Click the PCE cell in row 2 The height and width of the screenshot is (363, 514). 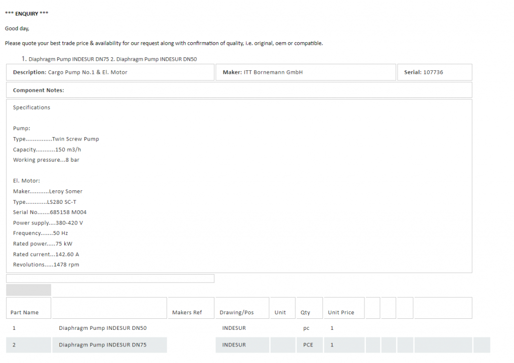(308, 345)
